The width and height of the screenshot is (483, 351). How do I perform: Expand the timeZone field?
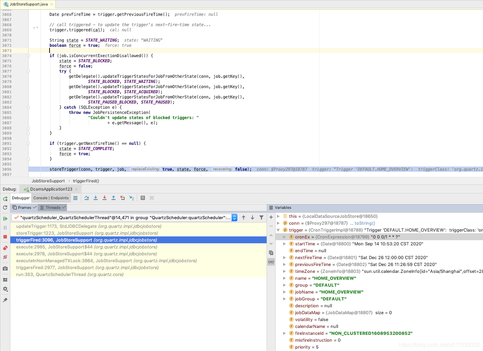(x=285, y=272)
